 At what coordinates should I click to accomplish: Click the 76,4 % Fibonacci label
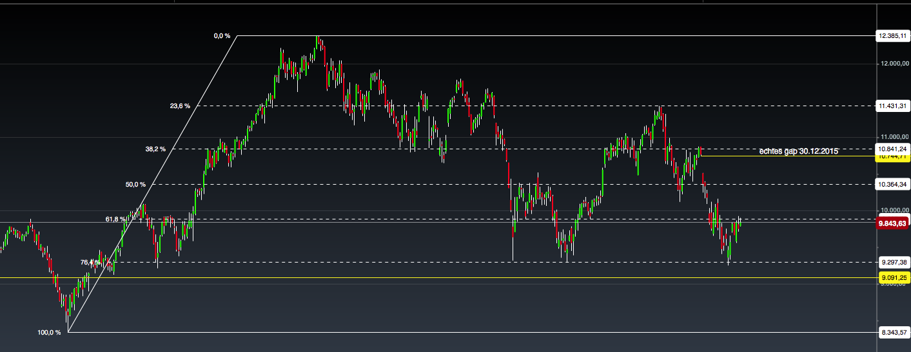click(x=90, y=263)
